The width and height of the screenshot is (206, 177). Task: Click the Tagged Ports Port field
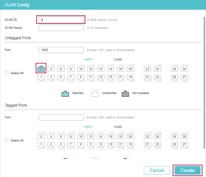click(61, 117)
